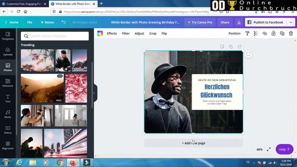This screenshot has height=167, width=297.
Task: Click the notes icon above page
Action: 222,46
